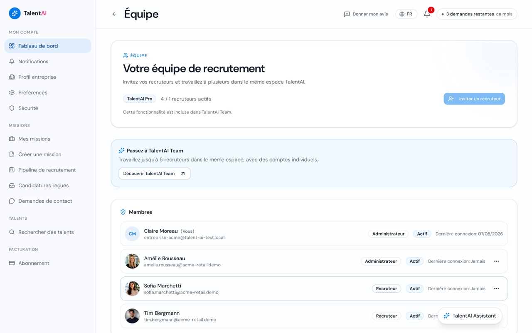Open Tableau de bord in sidebar

click(x=48, y=46)
